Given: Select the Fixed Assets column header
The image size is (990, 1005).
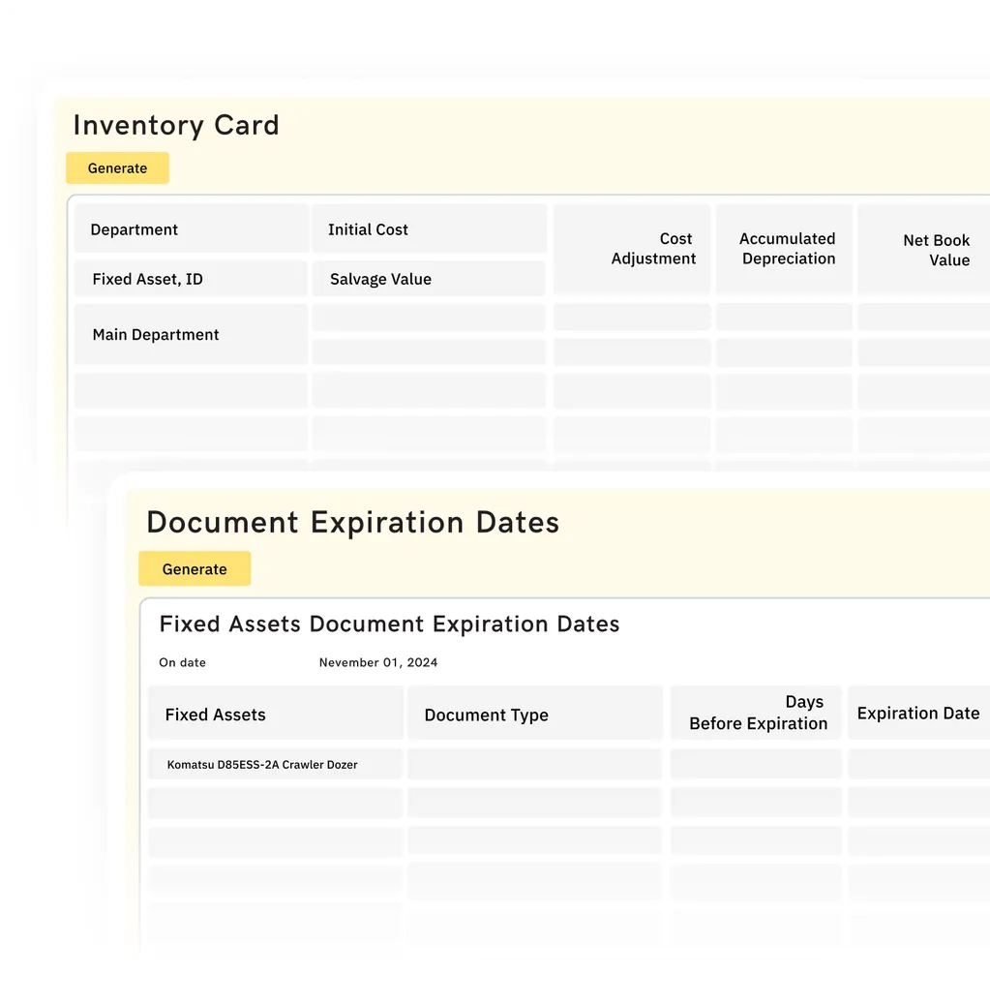Looking at the screenshot, I should (x=276, y=713).
